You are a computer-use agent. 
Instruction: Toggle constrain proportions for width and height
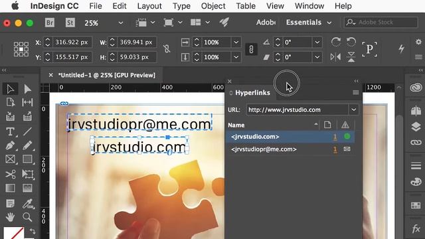pyautogui.click(x=167, y=49)
